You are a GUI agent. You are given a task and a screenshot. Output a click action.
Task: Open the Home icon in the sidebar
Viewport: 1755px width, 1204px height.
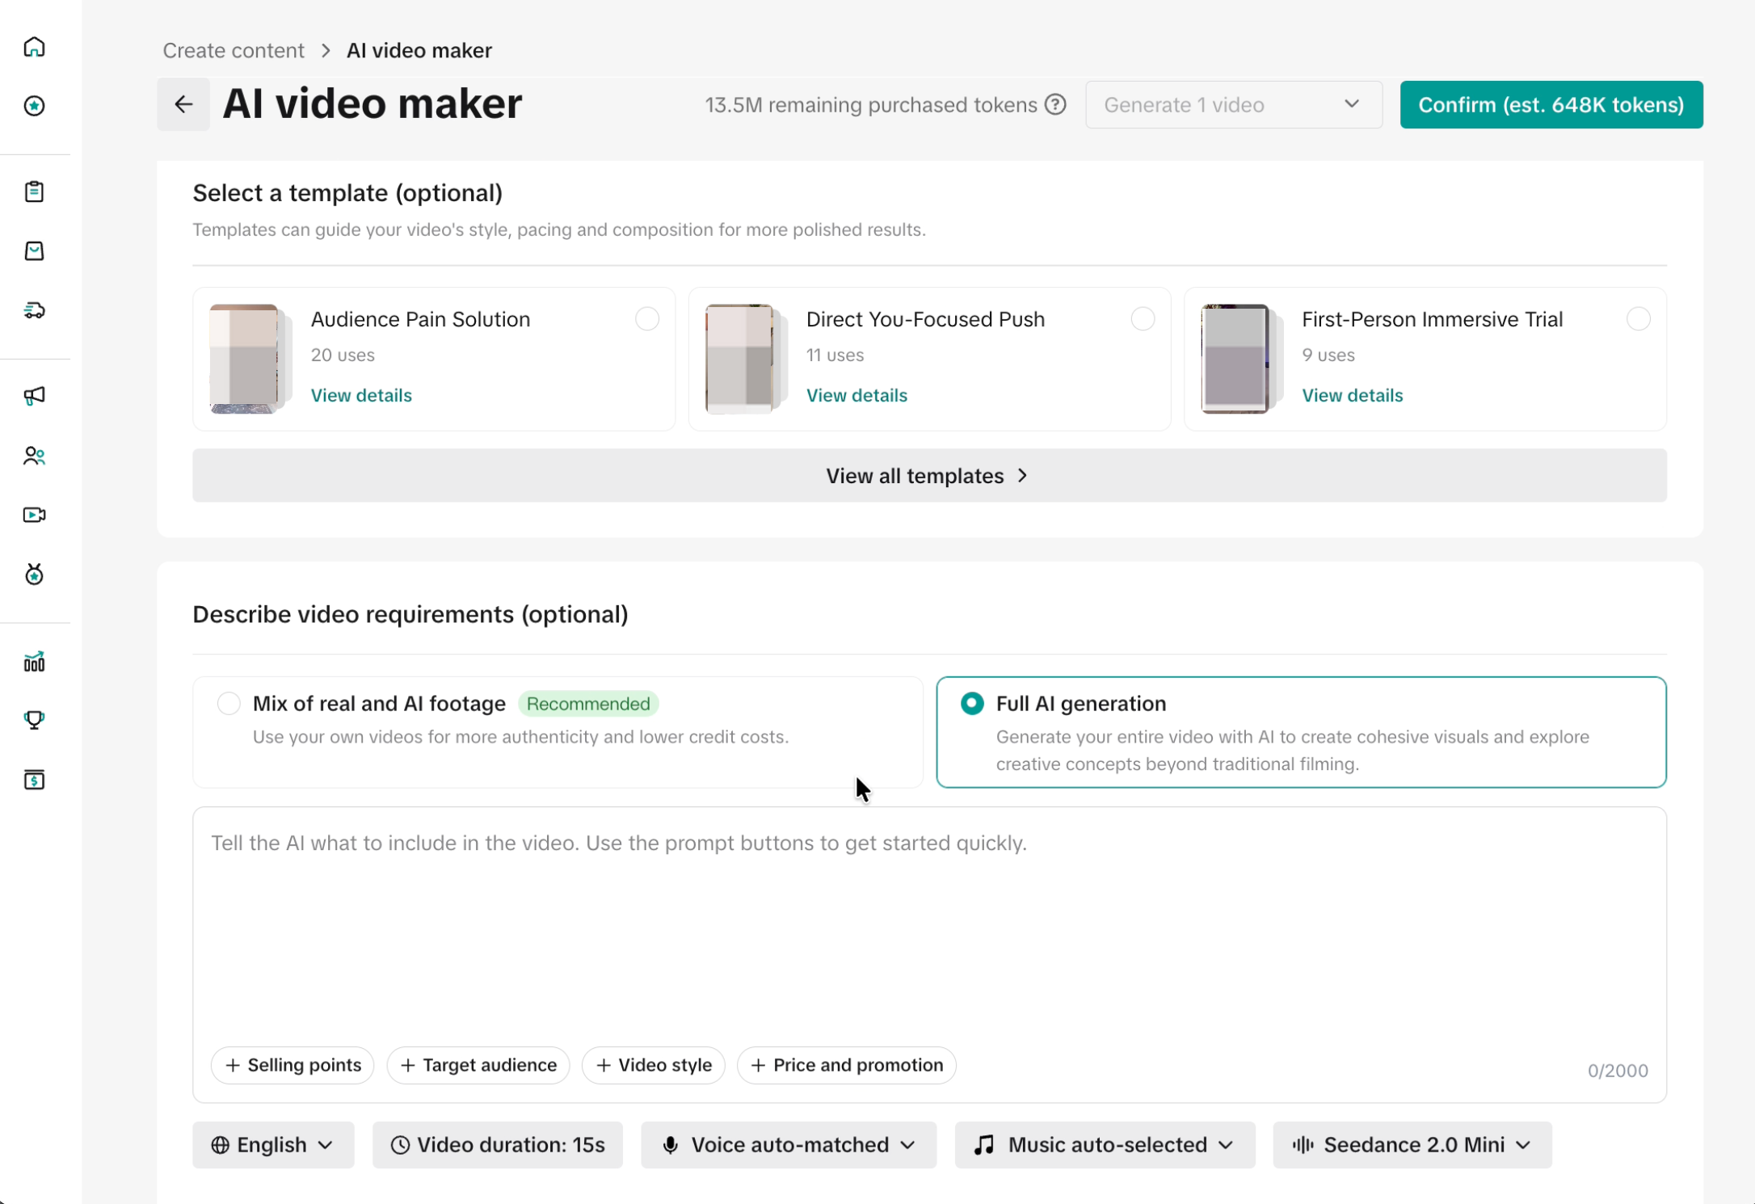click(34, 47)
